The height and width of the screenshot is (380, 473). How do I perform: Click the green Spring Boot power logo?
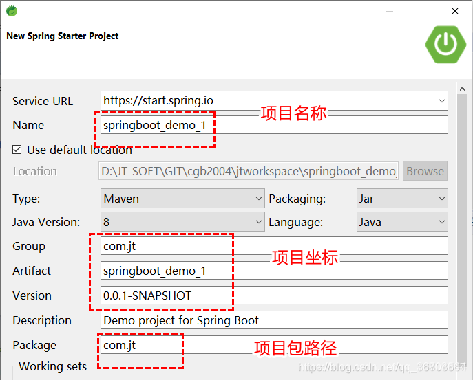click(x=445, y=44)
